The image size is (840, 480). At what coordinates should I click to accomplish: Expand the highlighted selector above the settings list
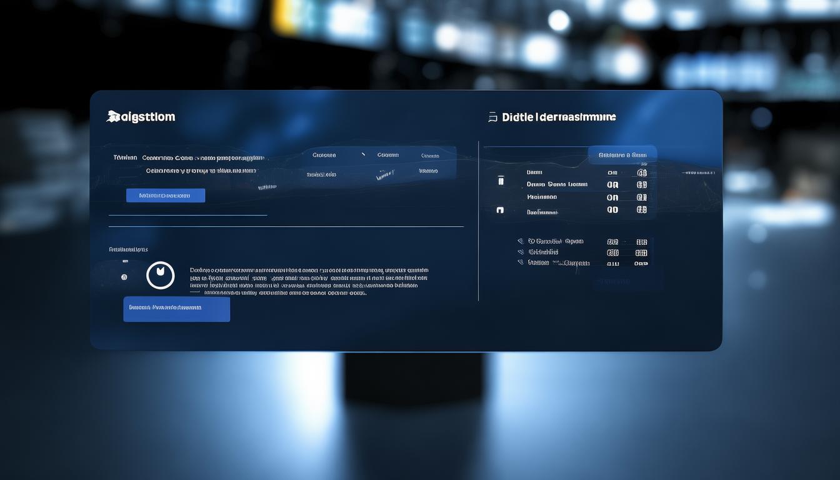point(622,154)
